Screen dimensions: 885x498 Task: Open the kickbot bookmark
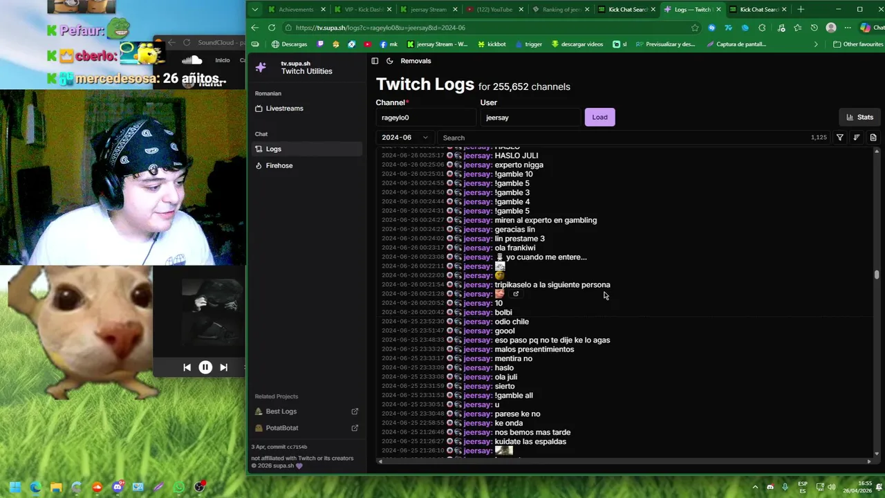[x=491, y=44]
